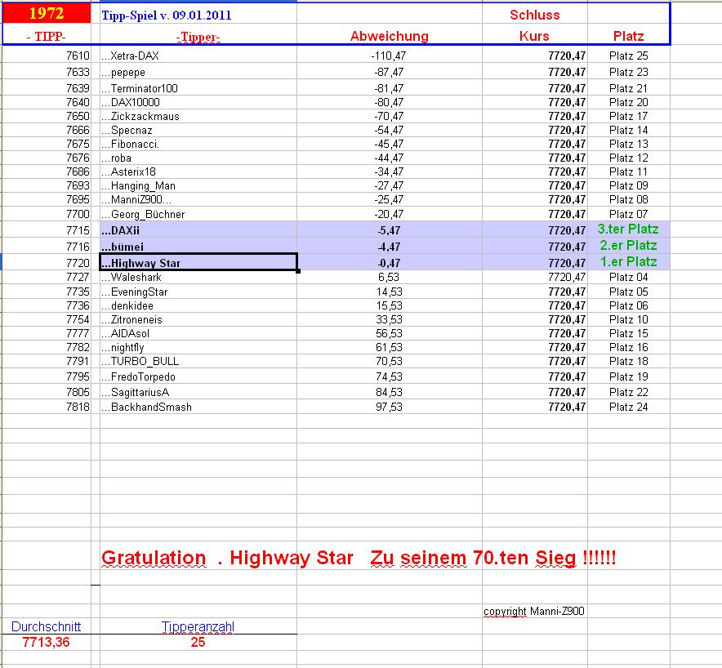Image resolution: width=722 pixels, height=668 pixels.
Task: Select the tipper cell ...Specnaz
Action: [x=198, y=130]
